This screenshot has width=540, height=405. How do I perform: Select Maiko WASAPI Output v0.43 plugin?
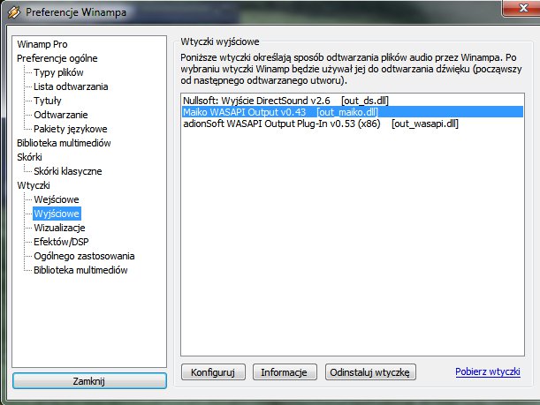coord(353,112)
